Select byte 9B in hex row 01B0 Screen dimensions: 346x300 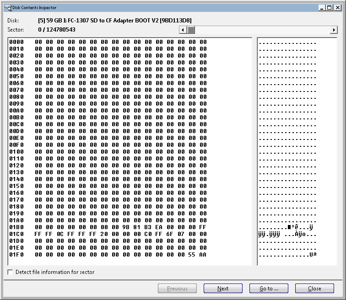click(x=125, y=227)
